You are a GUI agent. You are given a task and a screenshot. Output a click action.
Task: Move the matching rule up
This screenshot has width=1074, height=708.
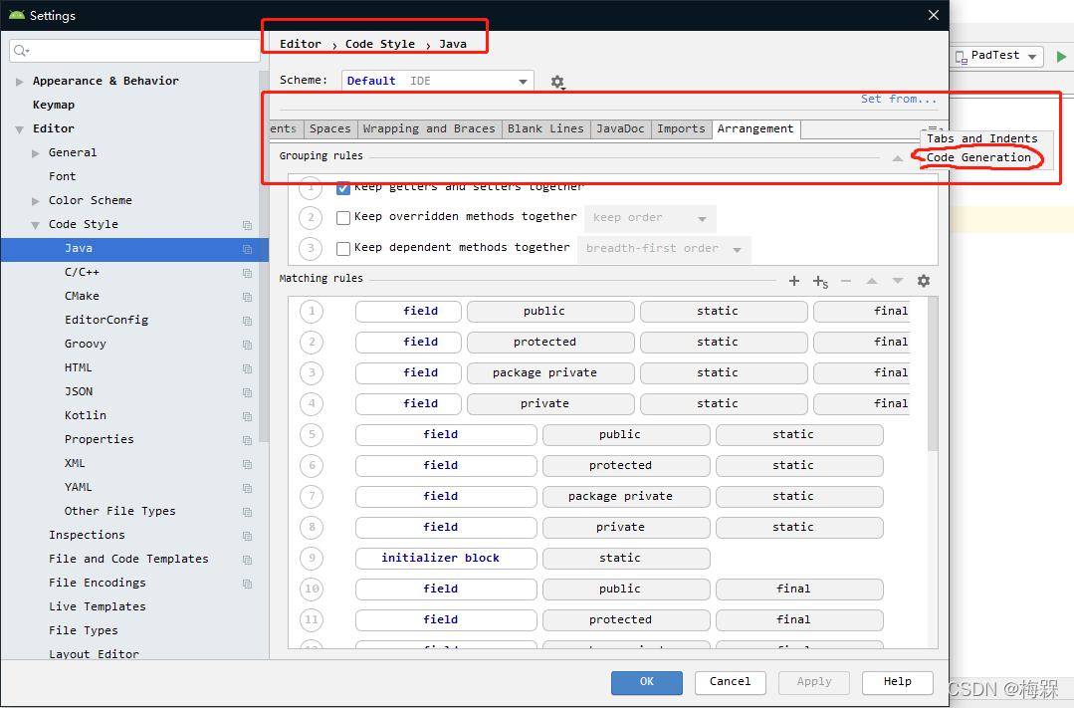(872, 281)
